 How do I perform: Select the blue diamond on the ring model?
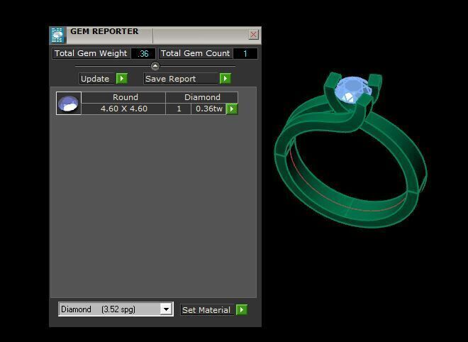[x=352, y=89]
